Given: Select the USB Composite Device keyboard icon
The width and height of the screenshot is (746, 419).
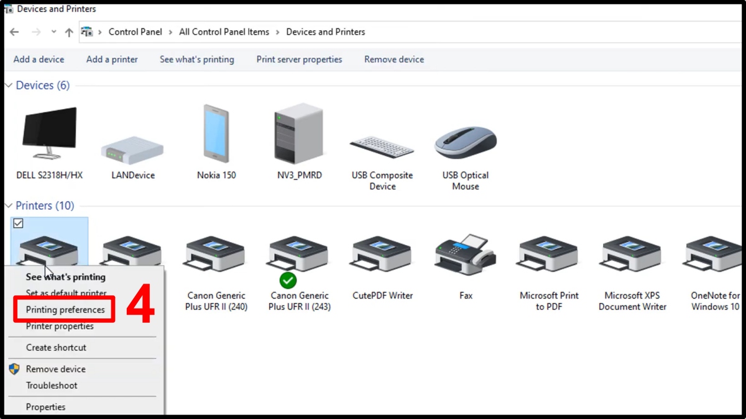Looking at the screenshot, I should click(x=382, y=146).
